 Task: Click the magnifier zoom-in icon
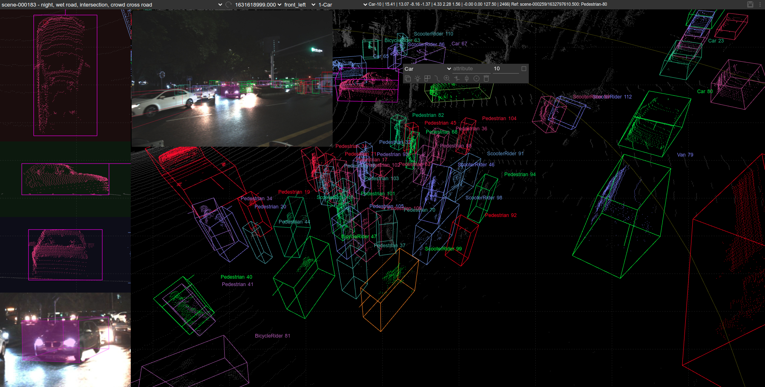pos(447,78)
